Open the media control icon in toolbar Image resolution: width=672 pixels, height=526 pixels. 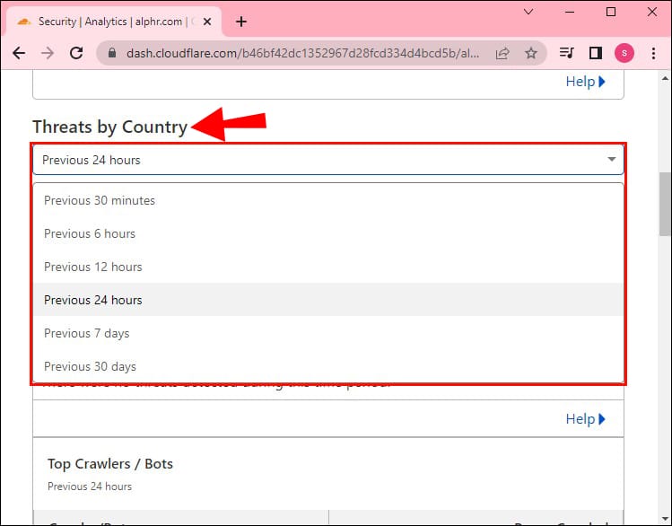point(566,54)
